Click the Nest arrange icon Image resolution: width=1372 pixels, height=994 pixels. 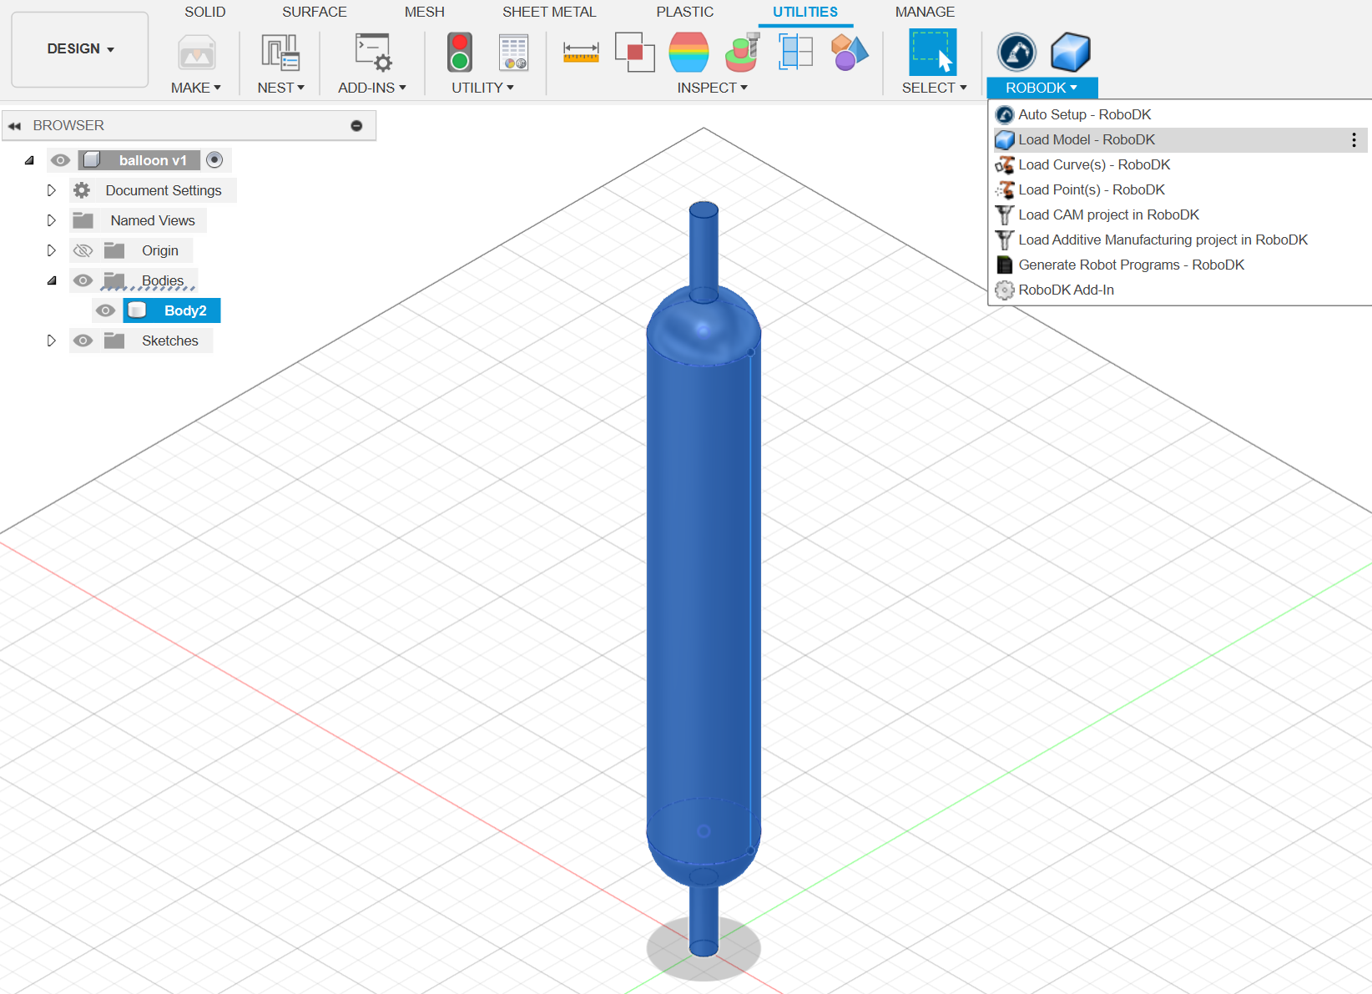tap(280, 53)
